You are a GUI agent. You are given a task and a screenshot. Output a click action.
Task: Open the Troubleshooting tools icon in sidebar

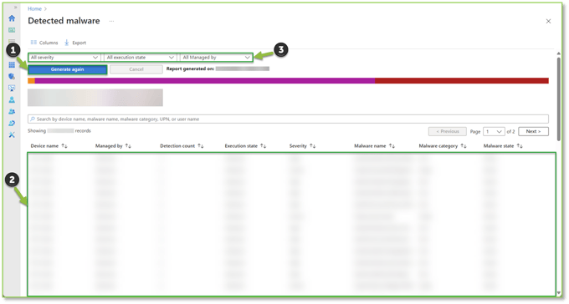(12, 134)
